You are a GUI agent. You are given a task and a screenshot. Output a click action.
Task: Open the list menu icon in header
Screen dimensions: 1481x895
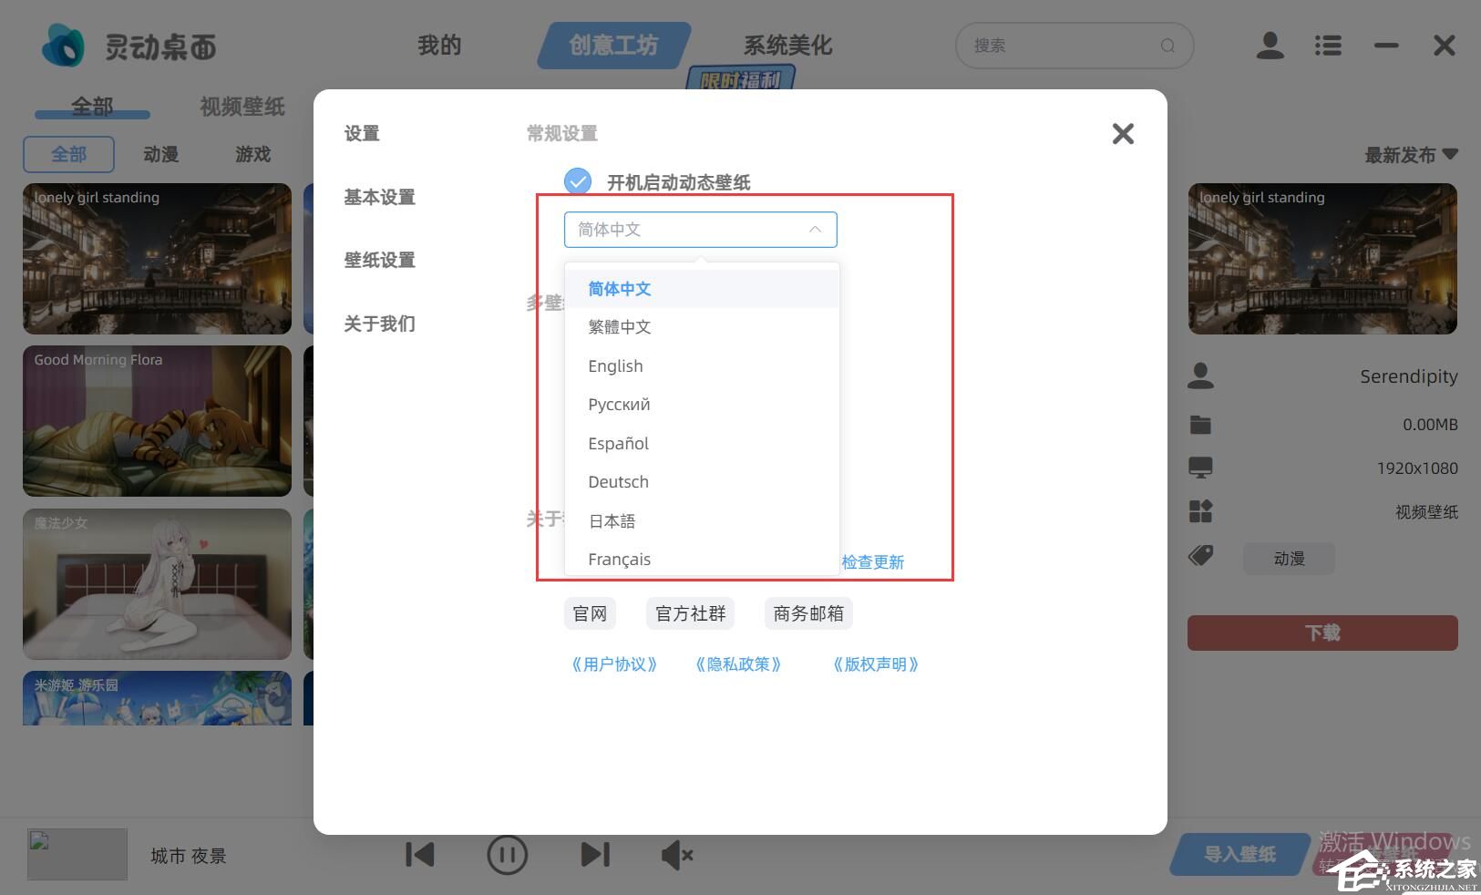point(1327,46)
